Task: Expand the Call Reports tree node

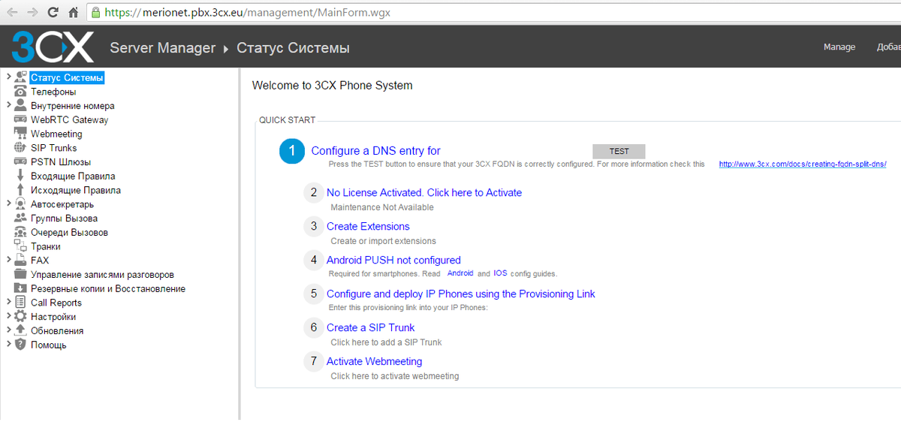Action: point(8,302)
